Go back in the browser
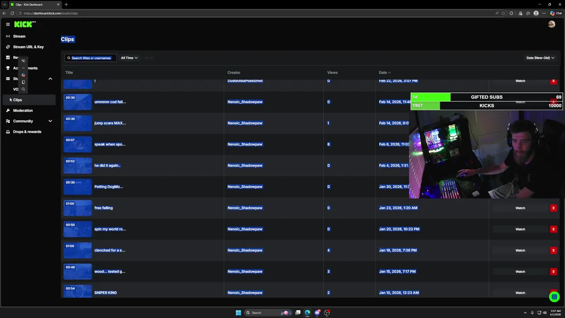565x318 pixels. pyautogui.click(x=4, y=13)
